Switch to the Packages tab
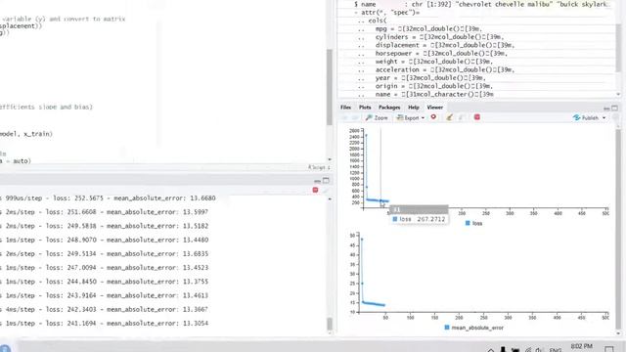 (389, 108)
